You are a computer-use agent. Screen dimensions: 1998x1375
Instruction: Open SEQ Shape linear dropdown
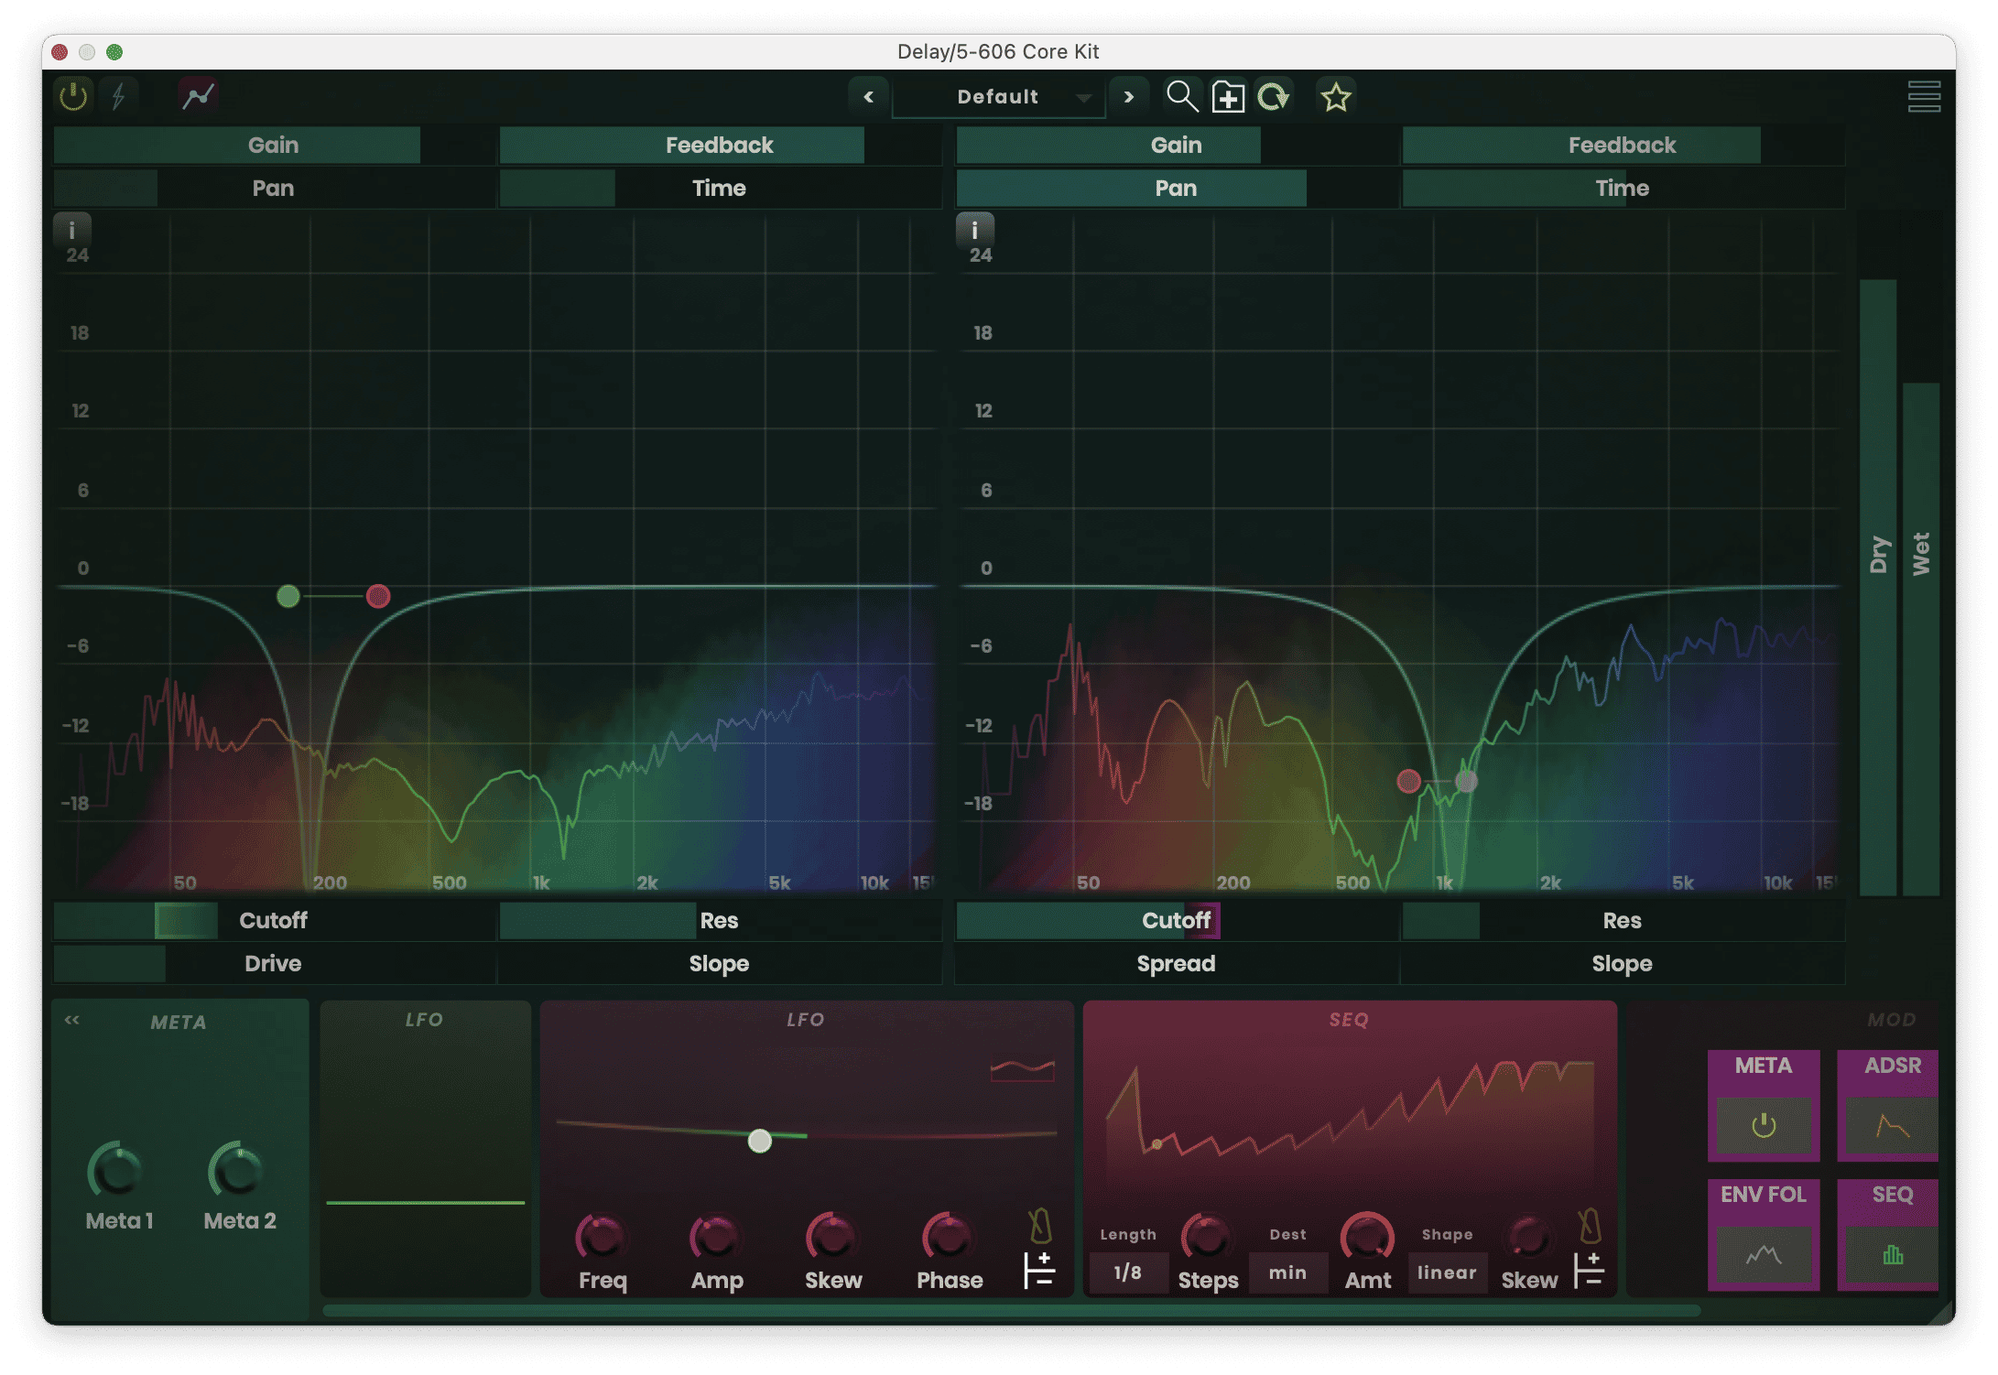tap(1447, 1272)
